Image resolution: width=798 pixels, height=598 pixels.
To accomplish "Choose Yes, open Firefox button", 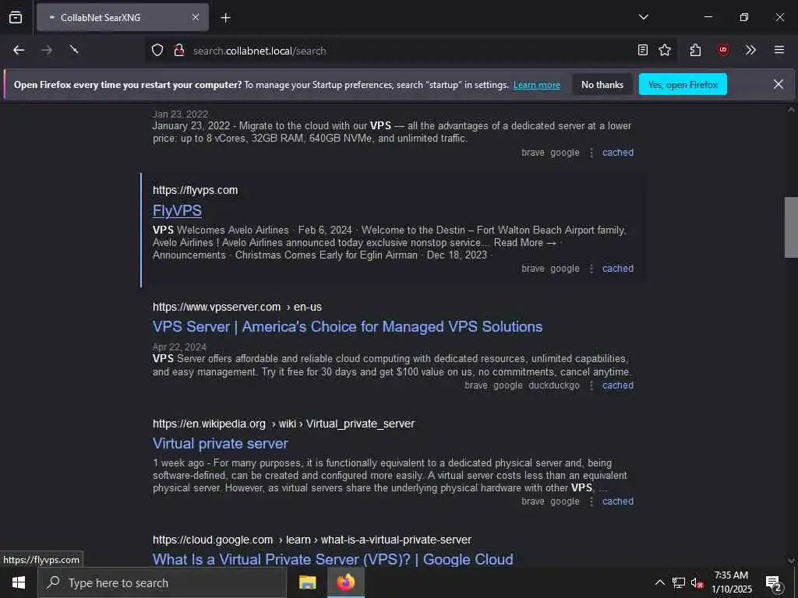I will [683, 84].
